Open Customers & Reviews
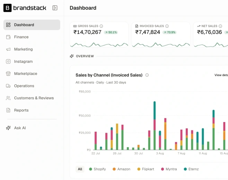 click(x=32, y=98)
